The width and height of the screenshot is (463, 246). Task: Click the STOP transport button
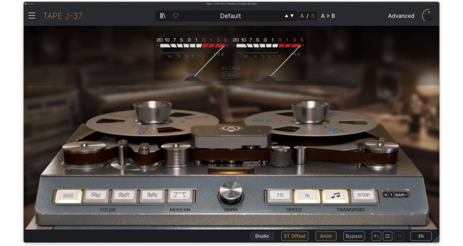364,196
